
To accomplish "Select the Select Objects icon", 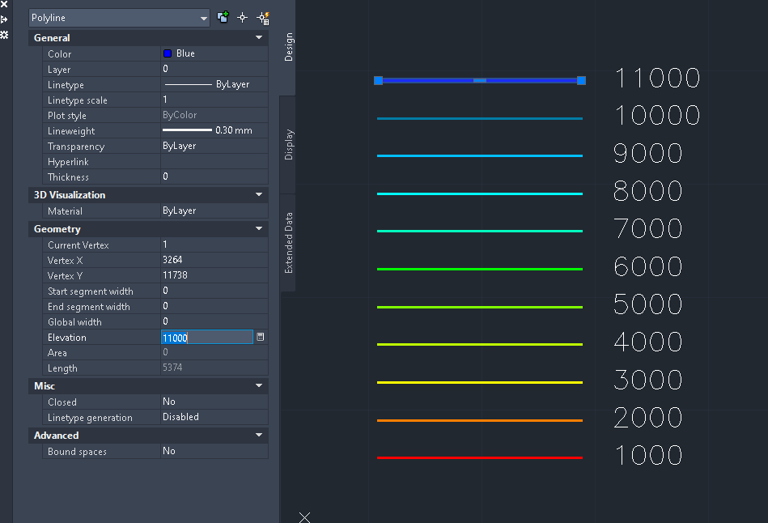I will point(242,16).
